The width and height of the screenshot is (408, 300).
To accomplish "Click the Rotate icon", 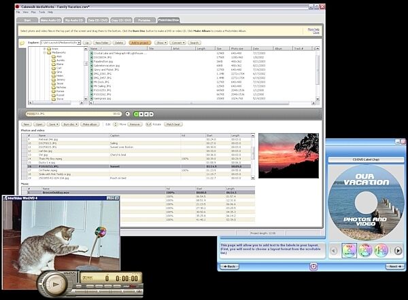I will 148,124.
